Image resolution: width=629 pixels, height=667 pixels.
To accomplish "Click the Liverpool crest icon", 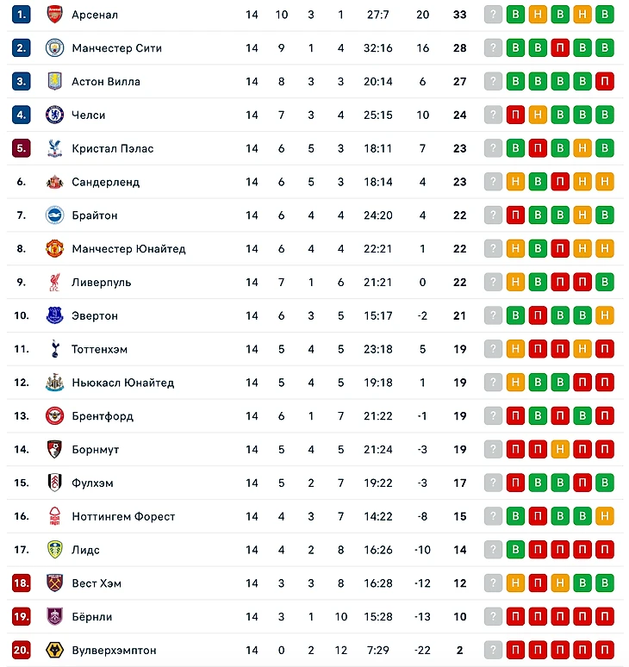I will [54, 283].
